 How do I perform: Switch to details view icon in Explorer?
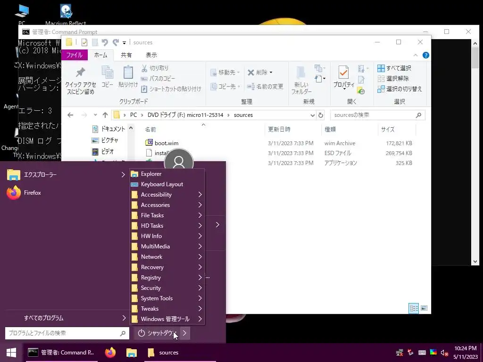pos(414,308)
